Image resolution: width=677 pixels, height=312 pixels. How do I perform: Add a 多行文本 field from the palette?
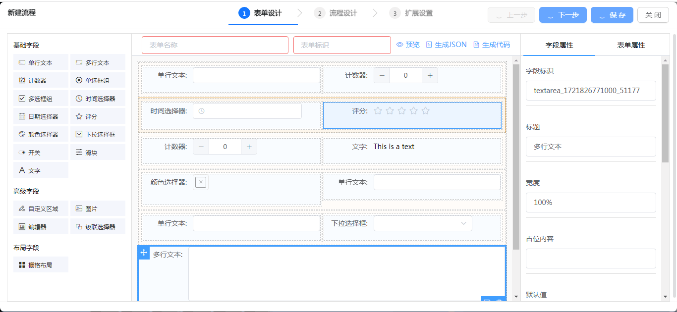(98, 62)
